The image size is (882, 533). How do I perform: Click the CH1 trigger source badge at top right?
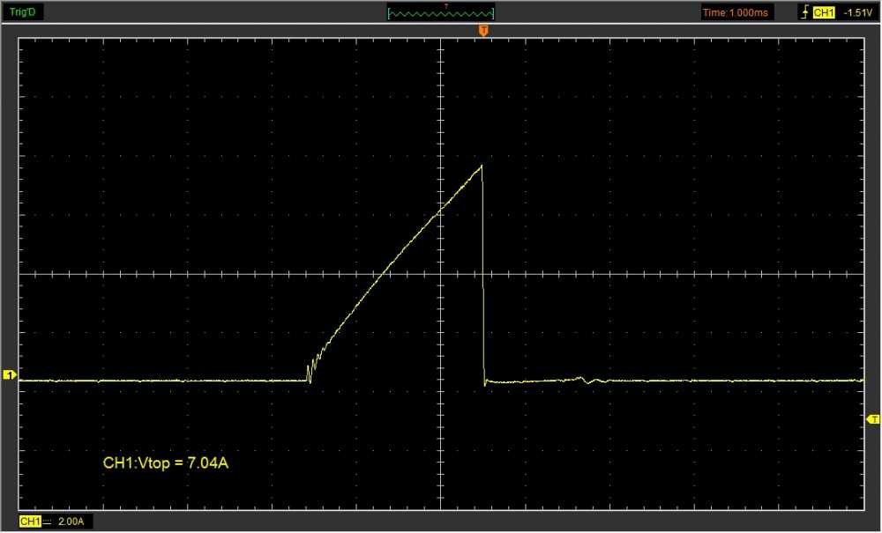823,13
